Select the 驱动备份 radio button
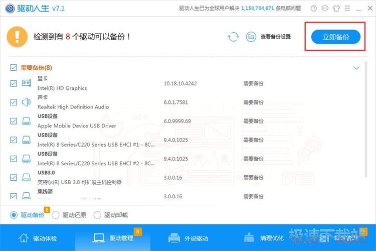This screenshot has height=251, width=376. (14, 215)
